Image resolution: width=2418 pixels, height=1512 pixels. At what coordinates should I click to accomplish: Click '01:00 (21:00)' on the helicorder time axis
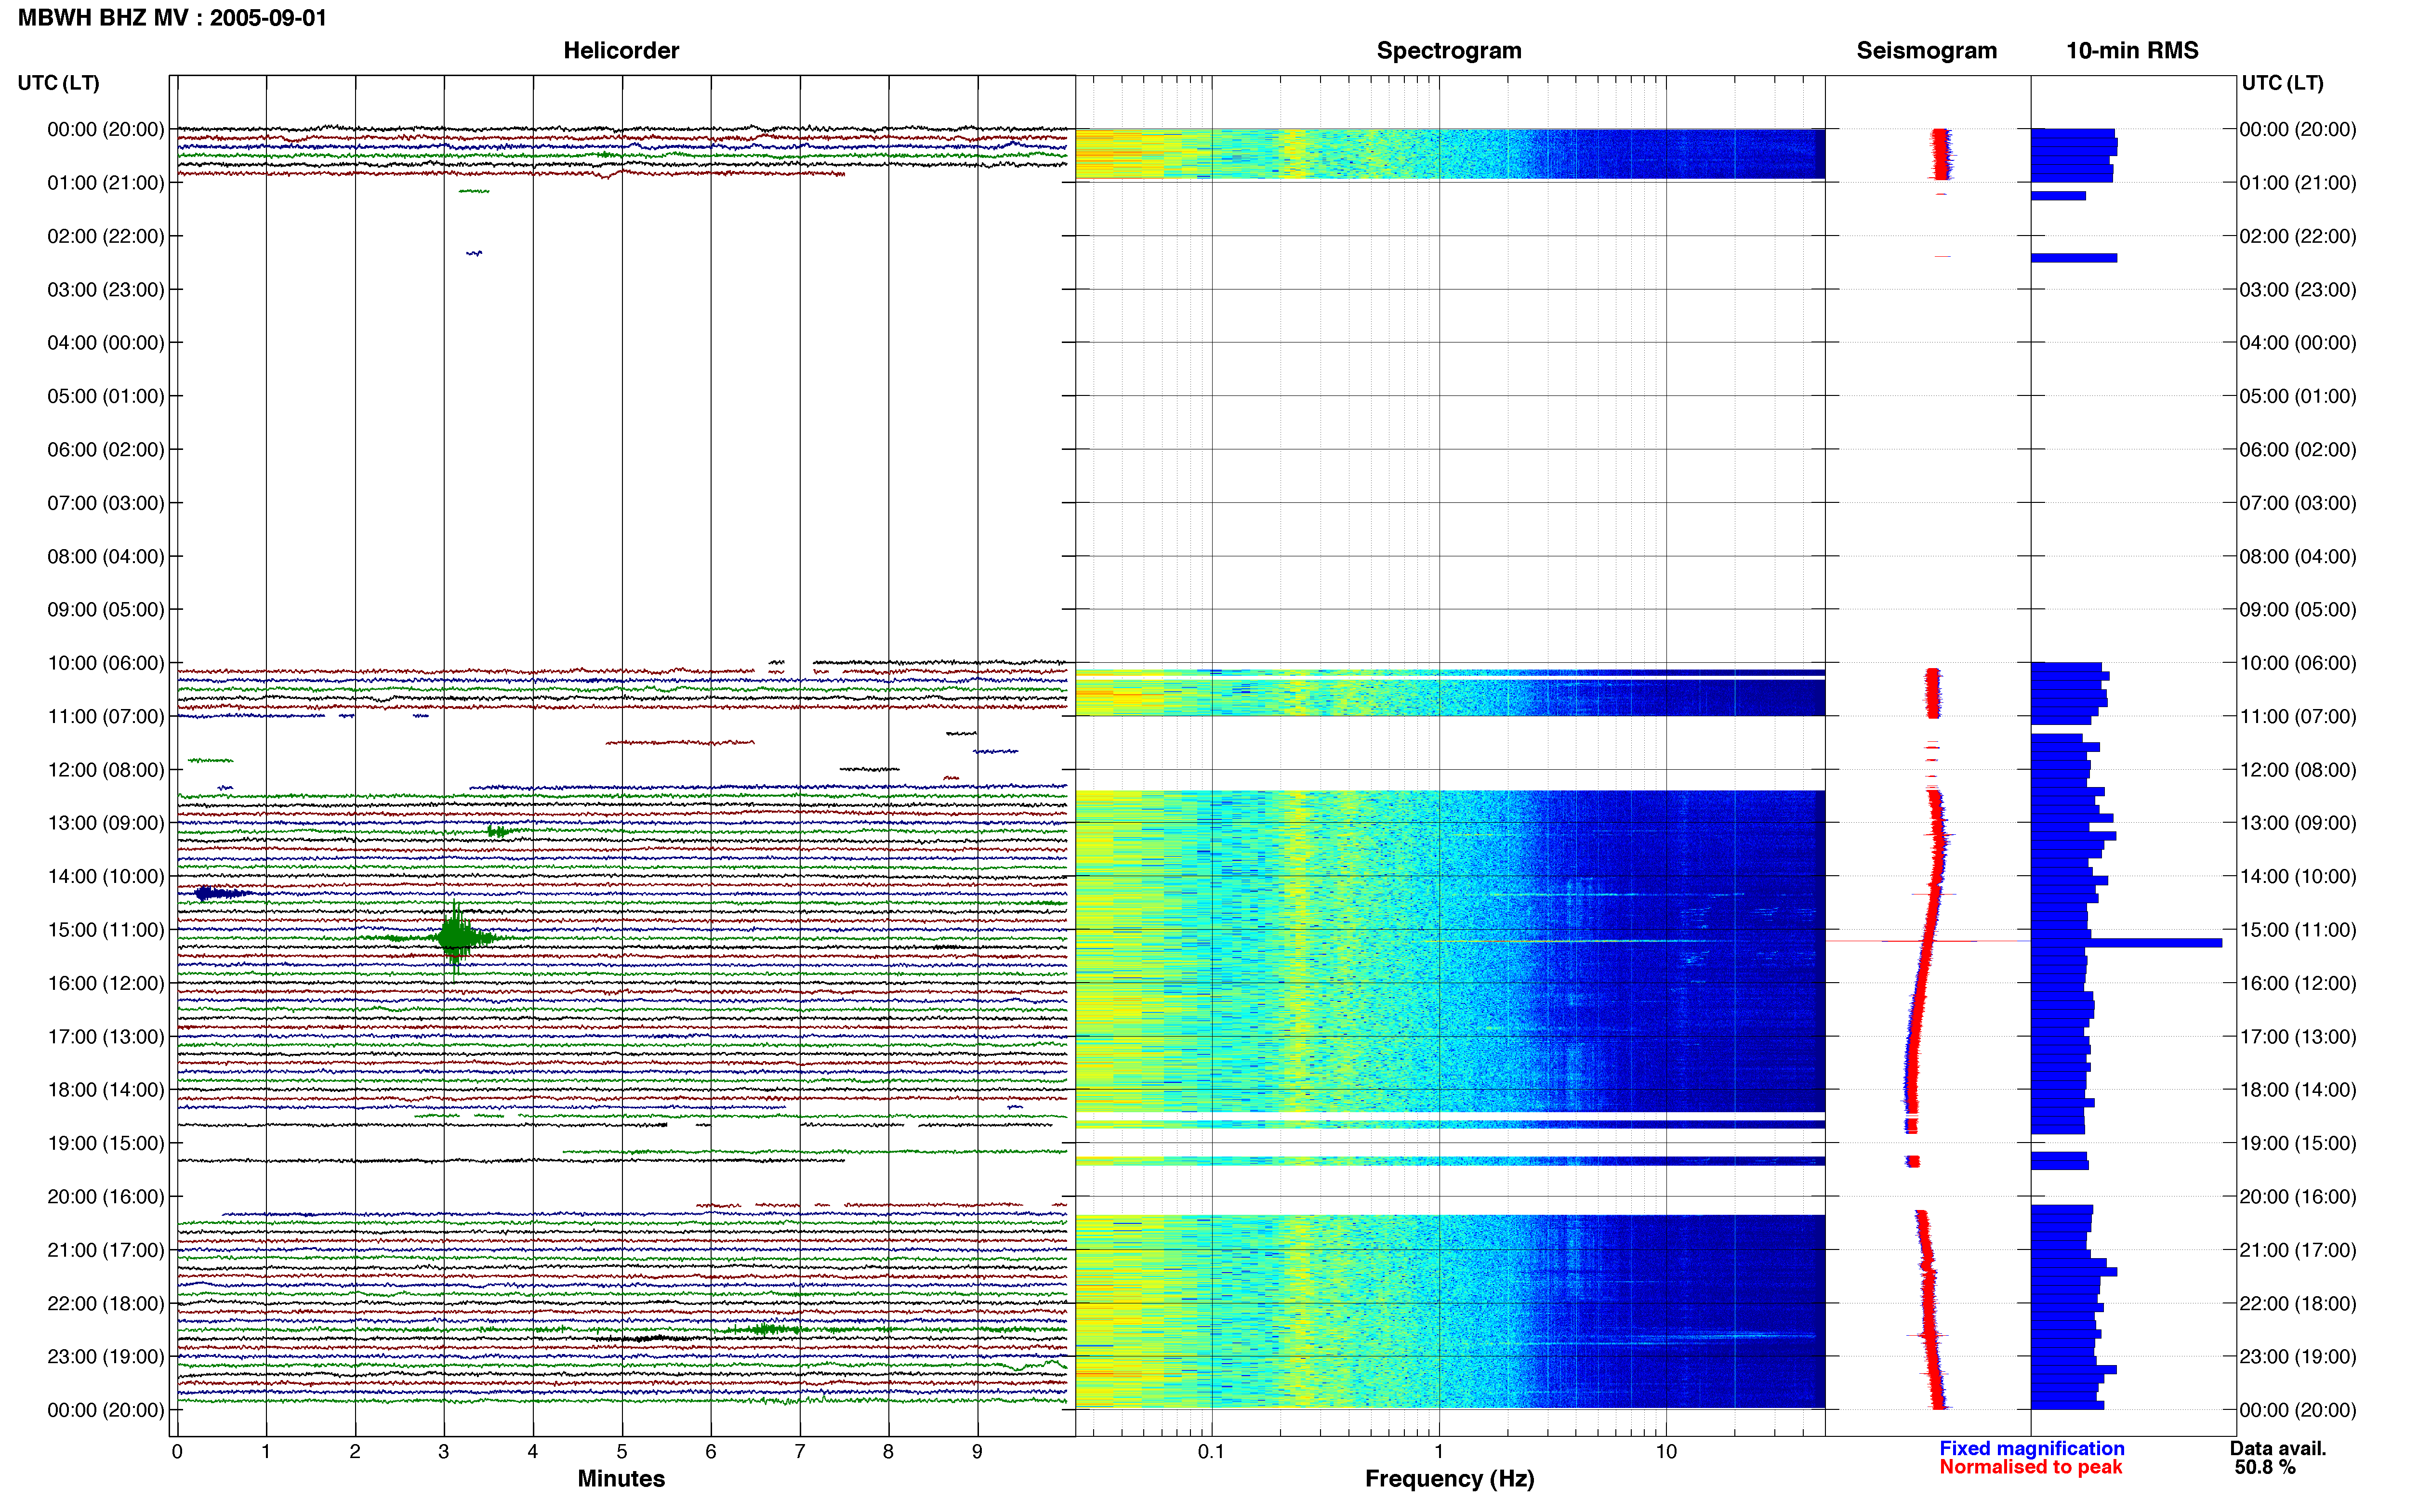(106, 183)
